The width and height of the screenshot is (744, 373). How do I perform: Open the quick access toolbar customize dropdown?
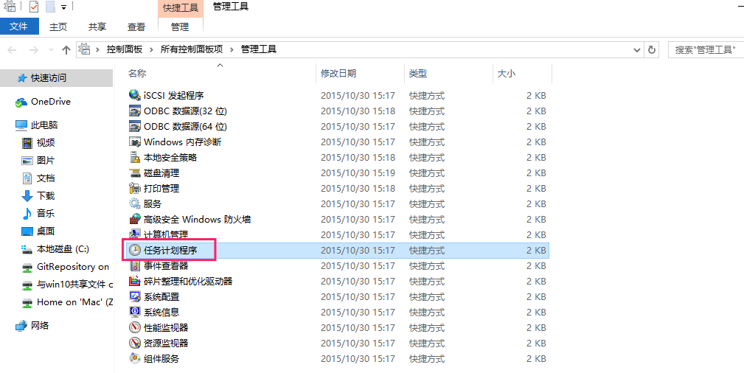click(x=63, y=7)
